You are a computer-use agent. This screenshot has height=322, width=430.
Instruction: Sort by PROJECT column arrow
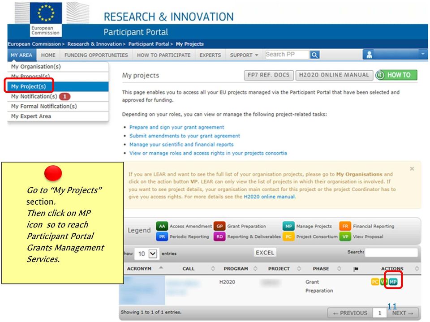299,269
